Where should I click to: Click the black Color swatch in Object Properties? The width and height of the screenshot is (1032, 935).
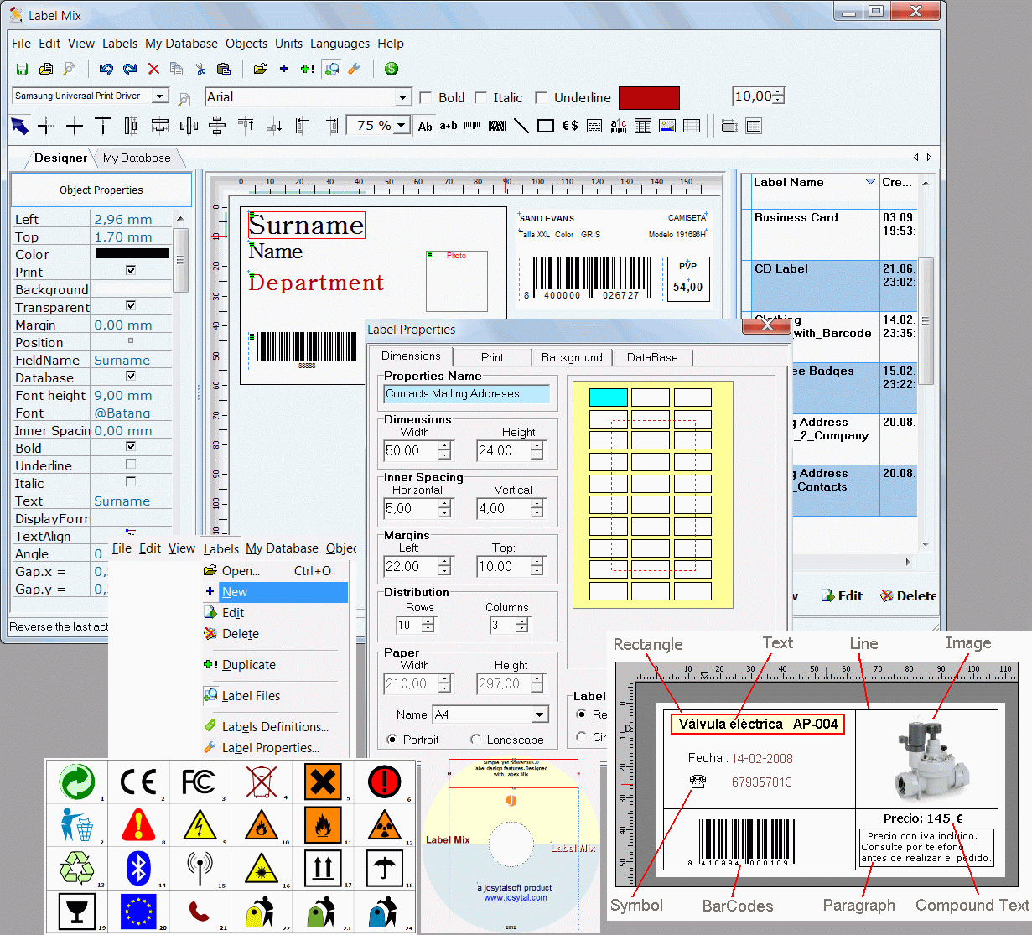pyautogui.click(x=132, y=253)
